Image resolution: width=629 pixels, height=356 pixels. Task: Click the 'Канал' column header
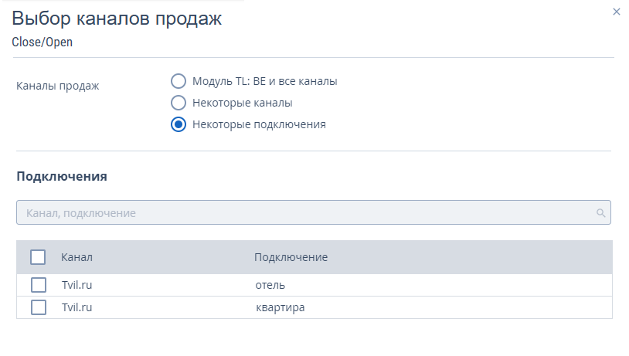(x=76, y=257)
